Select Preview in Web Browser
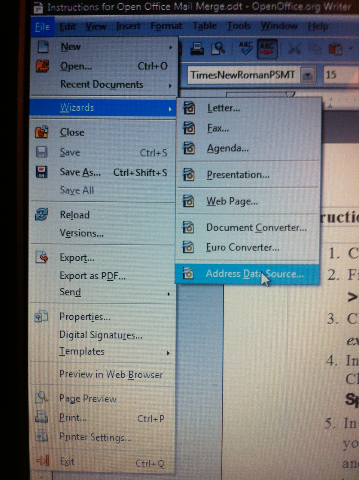The width and height of the screenshot is (359, 480). point(111,374)
